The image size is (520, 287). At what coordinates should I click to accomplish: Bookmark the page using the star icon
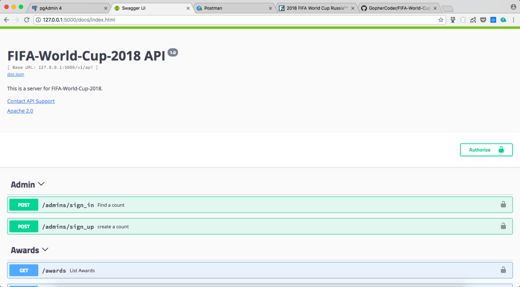[442, 19]
